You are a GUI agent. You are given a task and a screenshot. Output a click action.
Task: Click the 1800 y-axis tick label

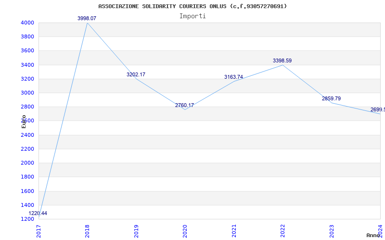[28, 177]
